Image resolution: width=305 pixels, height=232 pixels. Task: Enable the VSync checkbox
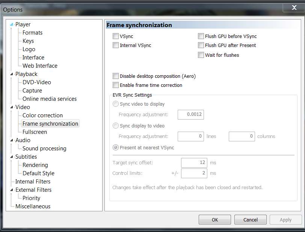(116, 36)
